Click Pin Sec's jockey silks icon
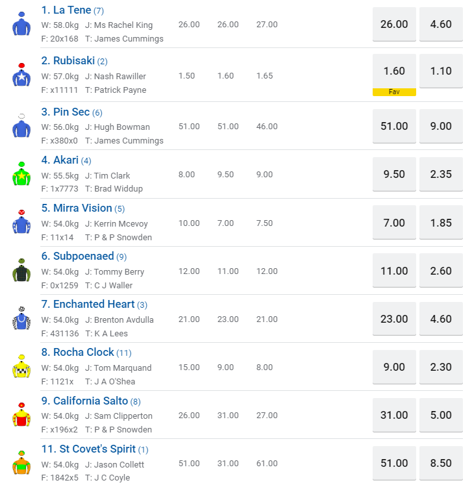This screenshot has height=487, width=472. (21, 126)
